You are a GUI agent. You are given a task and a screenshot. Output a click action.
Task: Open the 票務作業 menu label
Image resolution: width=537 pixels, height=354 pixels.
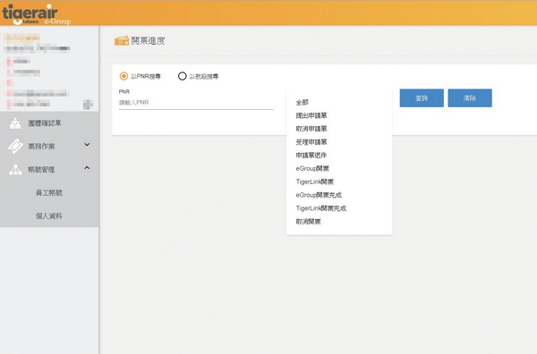[x=41, y=147]
